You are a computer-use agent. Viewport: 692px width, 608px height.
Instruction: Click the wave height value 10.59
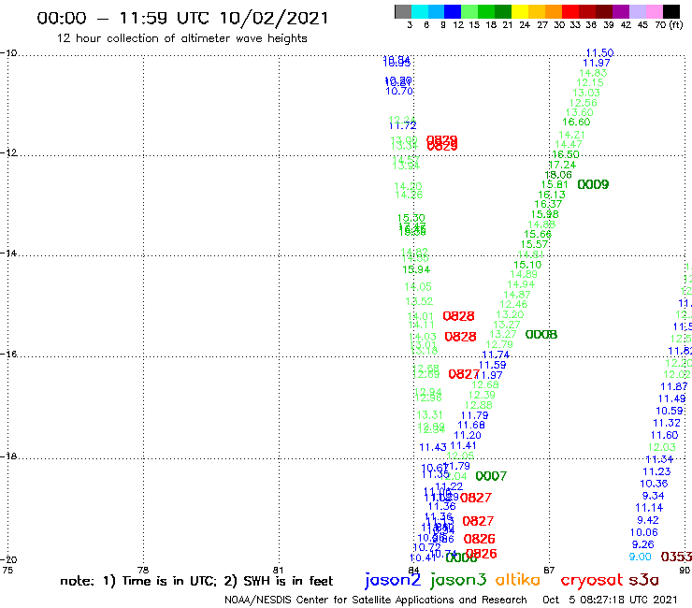(670, 411)
